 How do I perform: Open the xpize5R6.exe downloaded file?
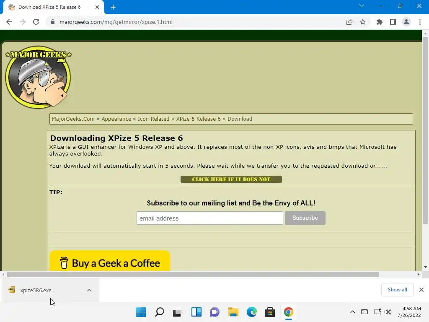(36, 290)
